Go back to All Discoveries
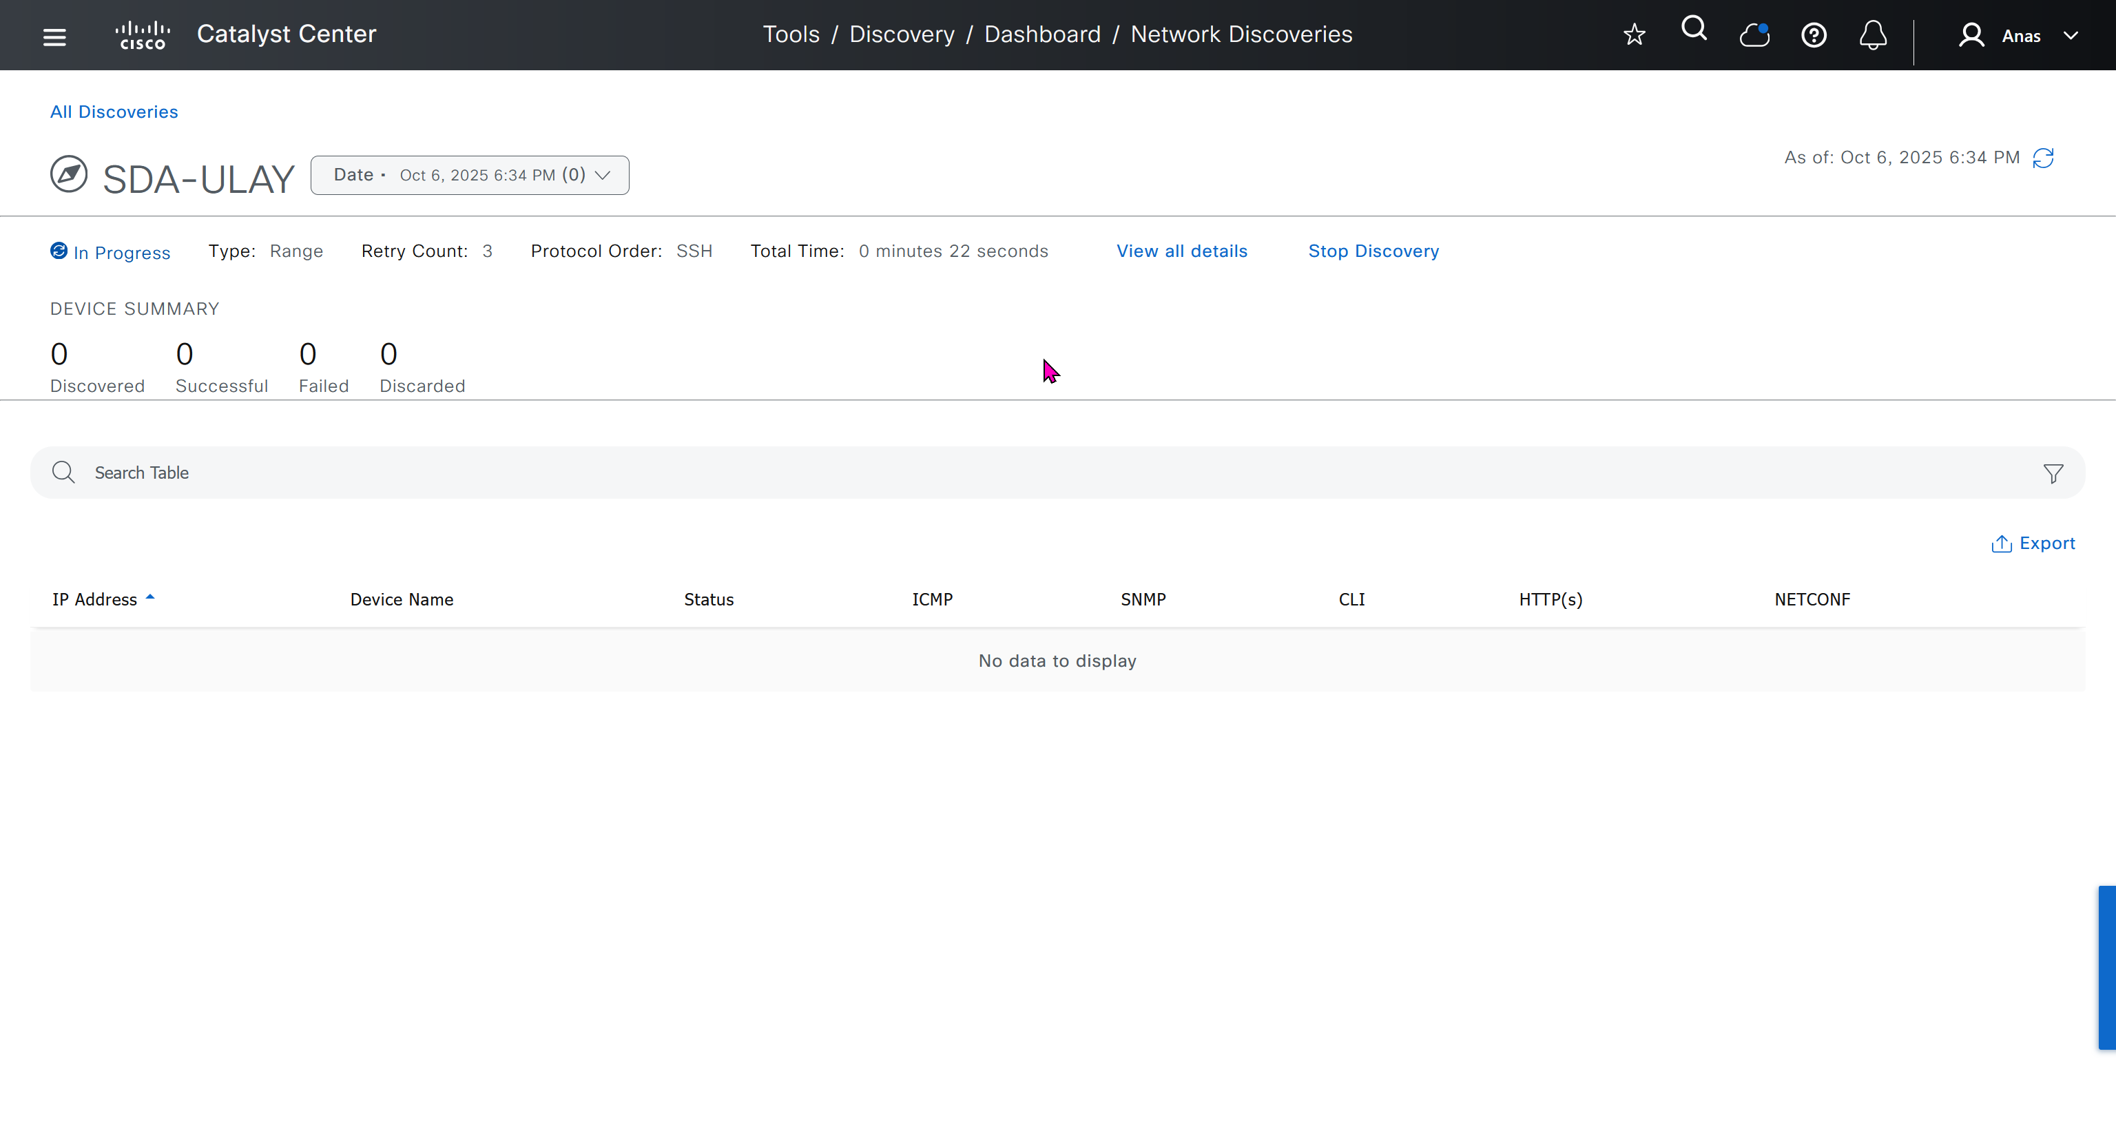The height and width of the screenshot is (1140, 2116). click(114, 112)
